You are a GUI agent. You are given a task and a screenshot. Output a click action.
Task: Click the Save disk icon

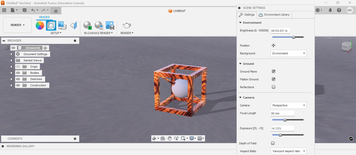25,10
